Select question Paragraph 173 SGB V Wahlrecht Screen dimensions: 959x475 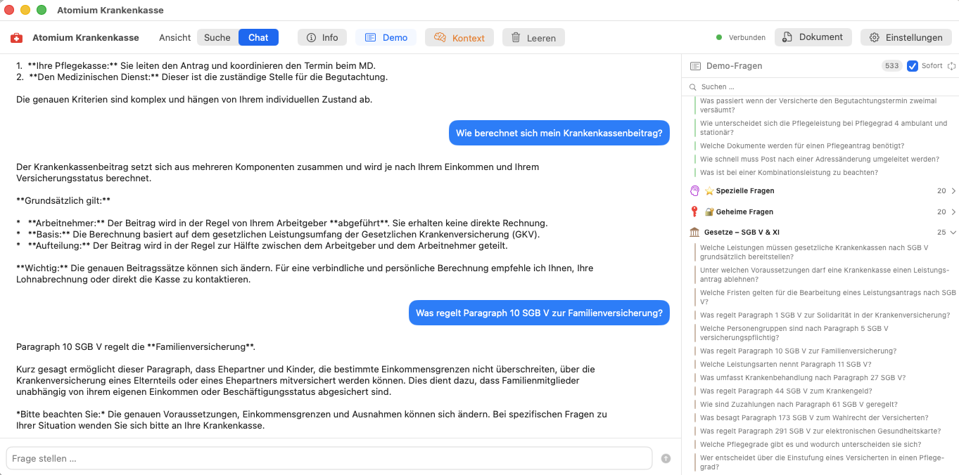[814, 418]
